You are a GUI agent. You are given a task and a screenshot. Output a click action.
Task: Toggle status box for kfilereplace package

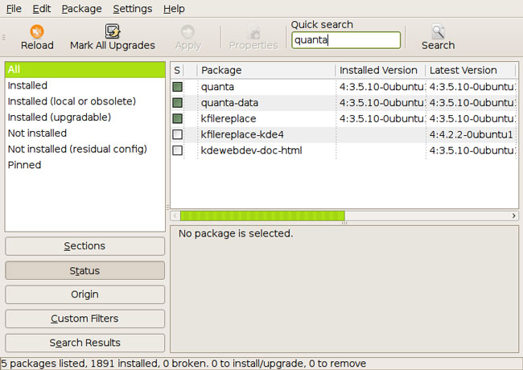(178, 119)
